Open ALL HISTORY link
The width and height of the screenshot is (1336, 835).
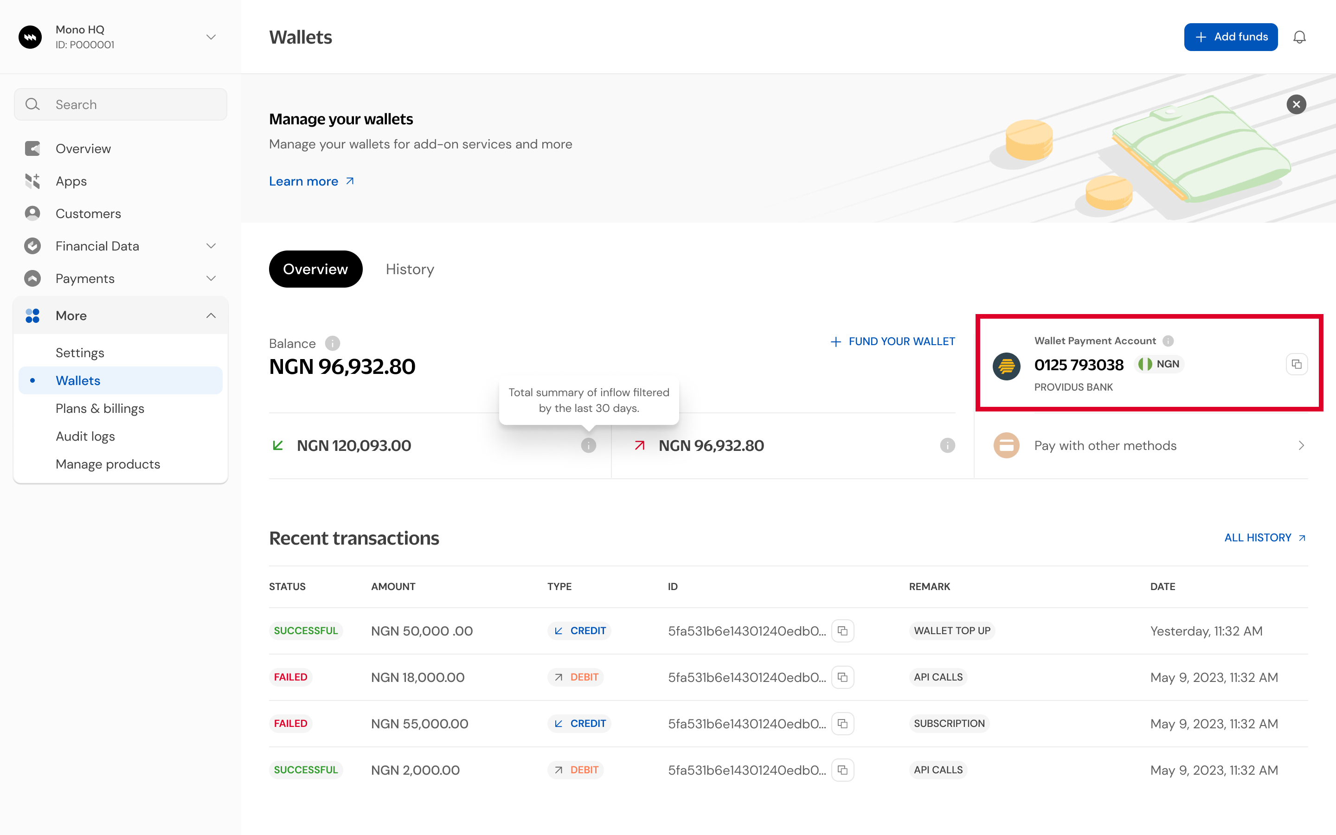point(1265,538)
